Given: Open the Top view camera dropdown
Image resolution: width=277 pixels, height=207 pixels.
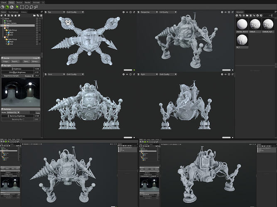Looking at the screenshot, I should (x=54, y=12).
